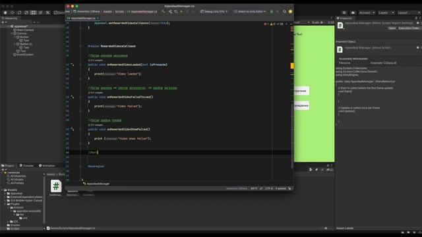
Task: Click Unity collab cloud icon
Action: [x=353, y=13]
